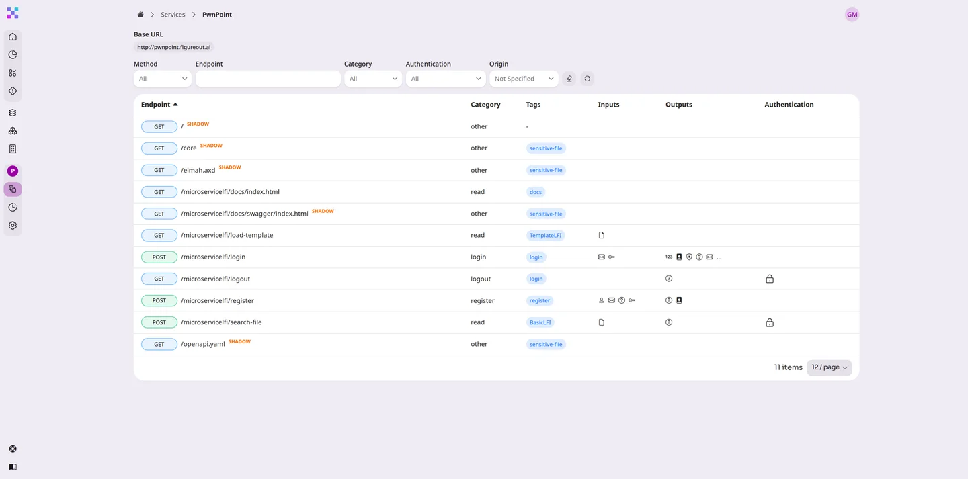The height and width of the screenshot is (479, 968).
Task: Expand the Category filter dropdown
Action: pyautogui.click(x=373, y=79)
